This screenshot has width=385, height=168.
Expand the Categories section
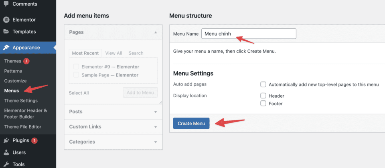pos(156,142)
